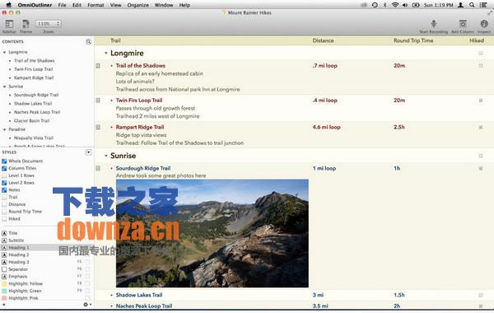
Task: Select the Title style icon row
Action: [4, 233]
